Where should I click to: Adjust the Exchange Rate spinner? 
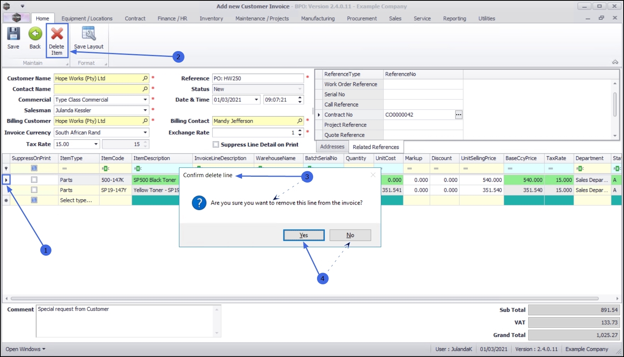[300, 133]
